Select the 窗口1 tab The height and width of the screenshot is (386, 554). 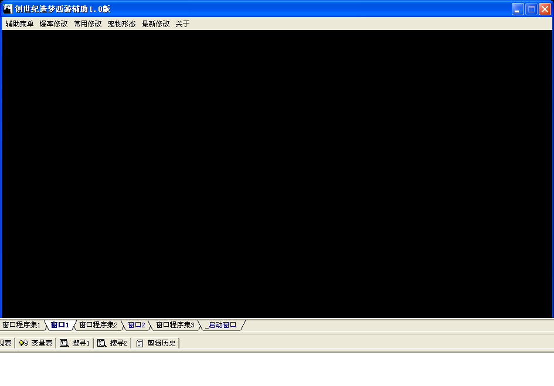click(60, 325)
